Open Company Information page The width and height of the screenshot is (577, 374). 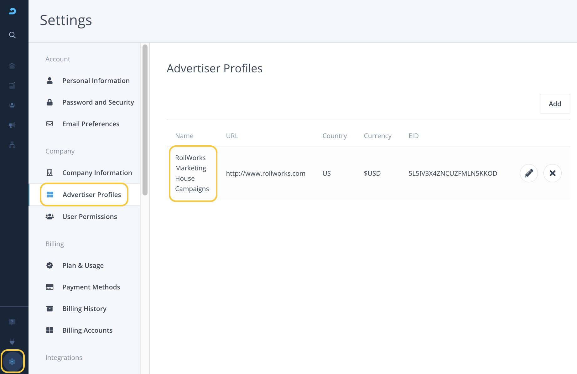[97, 173]
